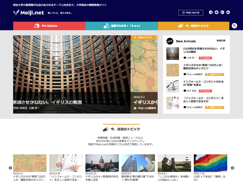
Task: Open article EUの歴史を消滅させかねない、イギリスの離脱
Action: [x=204, y=50]
